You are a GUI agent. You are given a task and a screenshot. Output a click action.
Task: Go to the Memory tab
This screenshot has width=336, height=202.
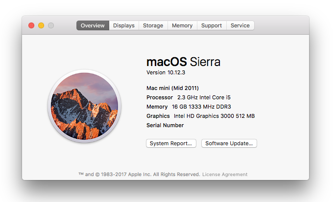(182, 25)
